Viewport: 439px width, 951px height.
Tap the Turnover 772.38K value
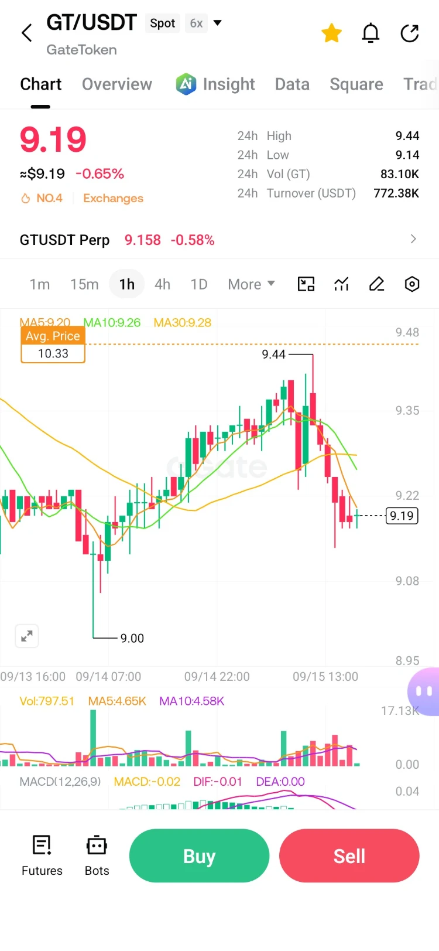pos(396,193)
